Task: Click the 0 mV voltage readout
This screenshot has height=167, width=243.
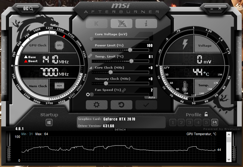Action: (204, 60)
